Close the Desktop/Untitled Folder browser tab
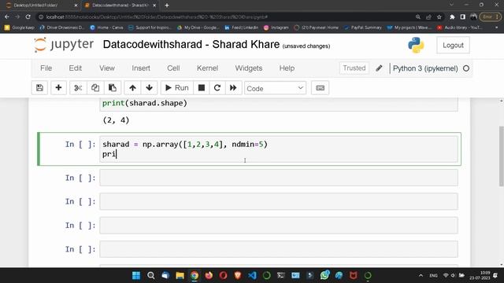Screen dimensions: 504x283 coord(76,6)
